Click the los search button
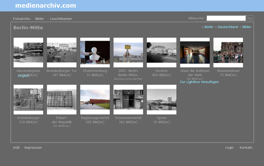 coord(250,18)
